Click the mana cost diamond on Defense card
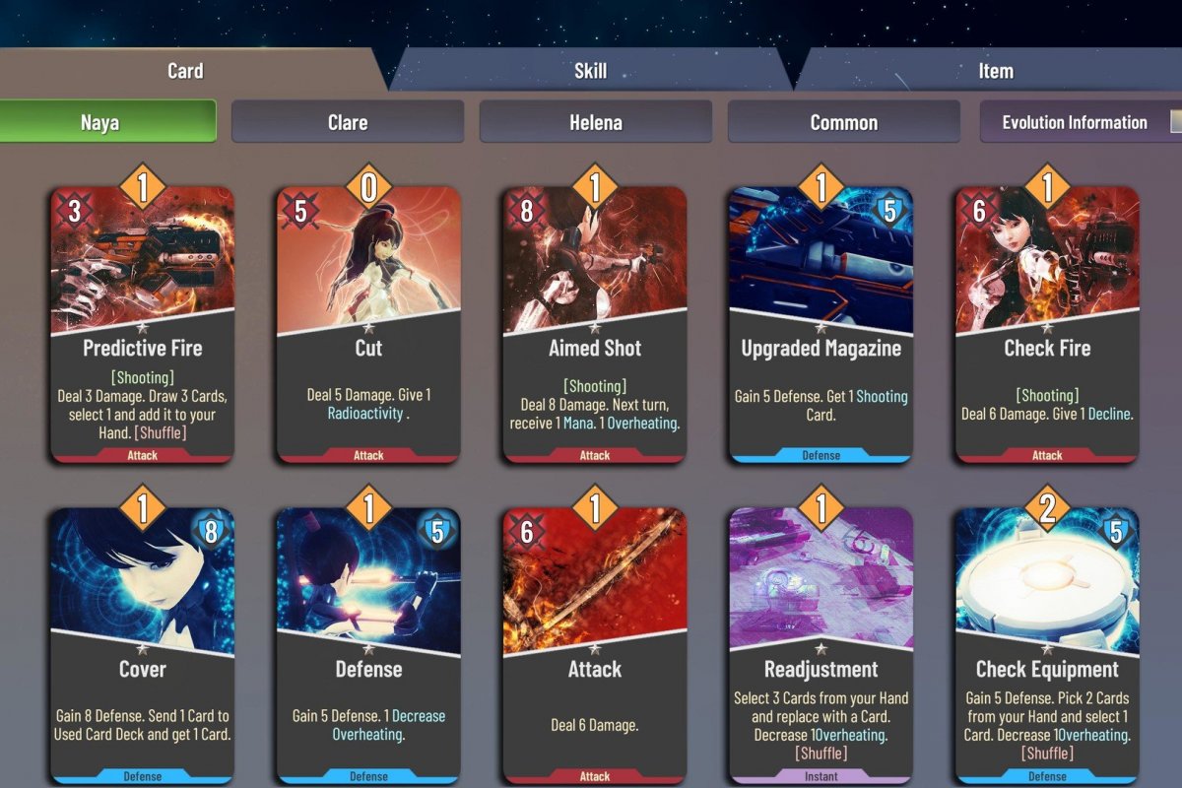 coord(368,507)
